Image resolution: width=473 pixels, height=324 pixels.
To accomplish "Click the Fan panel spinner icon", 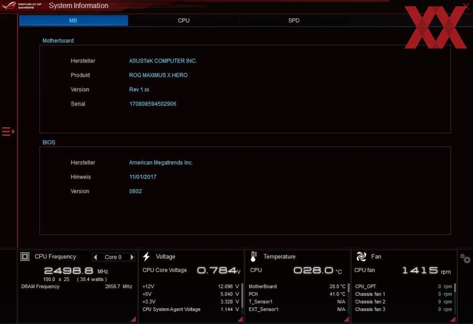I will coord(361,257).
